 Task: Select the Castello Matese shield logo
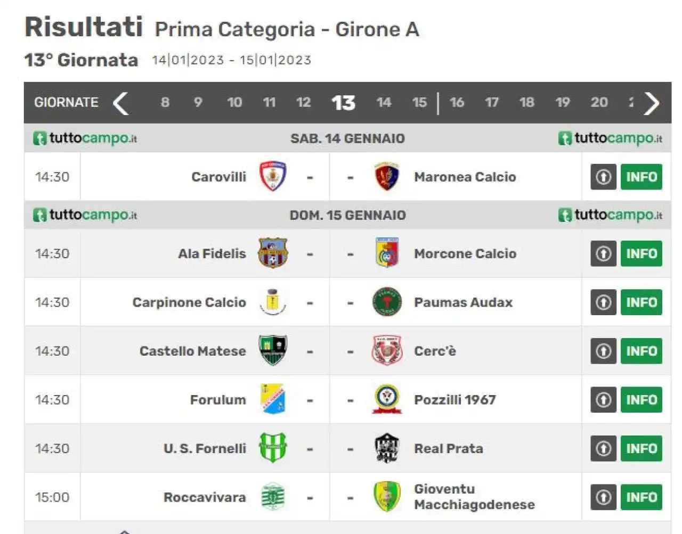[272, 350]
